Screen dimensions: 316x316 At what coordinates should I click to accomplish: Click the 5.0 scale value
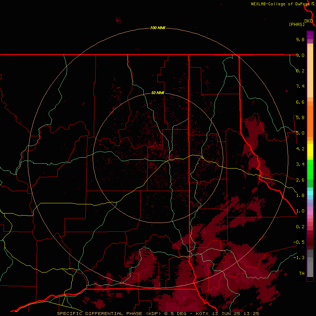coord(300,133)
